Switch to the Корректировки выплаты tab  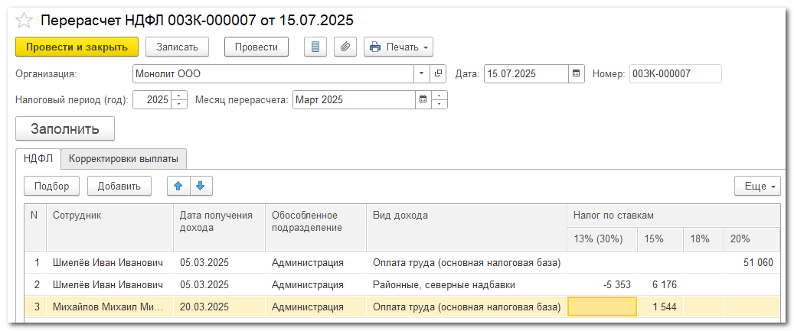pos(123,159)
